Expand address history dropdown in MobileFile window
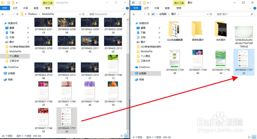This screenshot has height=139, width=257. [x=80, y=14]
